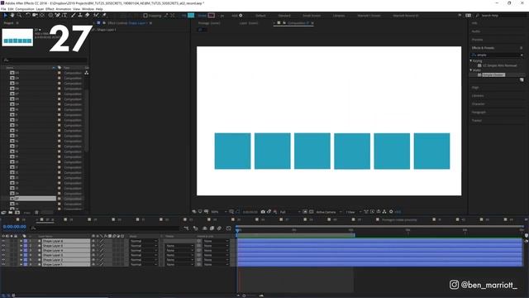Open the Active Camera view dropdown
Viewport: 529px width, 298px height.
coord(328,212)
